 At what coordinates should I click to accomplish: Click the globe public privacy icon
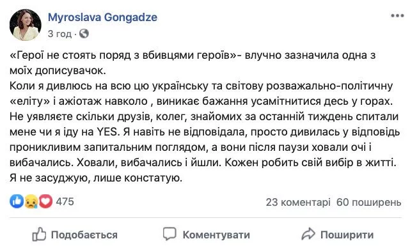(84, 33)
